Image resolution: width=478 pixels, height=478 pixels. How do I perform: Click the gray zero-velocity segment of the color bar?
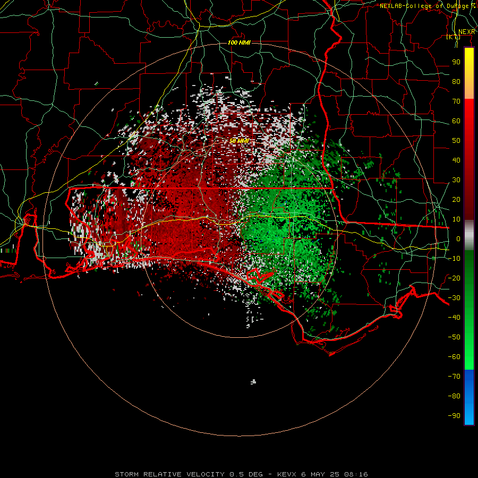[469, 235]
